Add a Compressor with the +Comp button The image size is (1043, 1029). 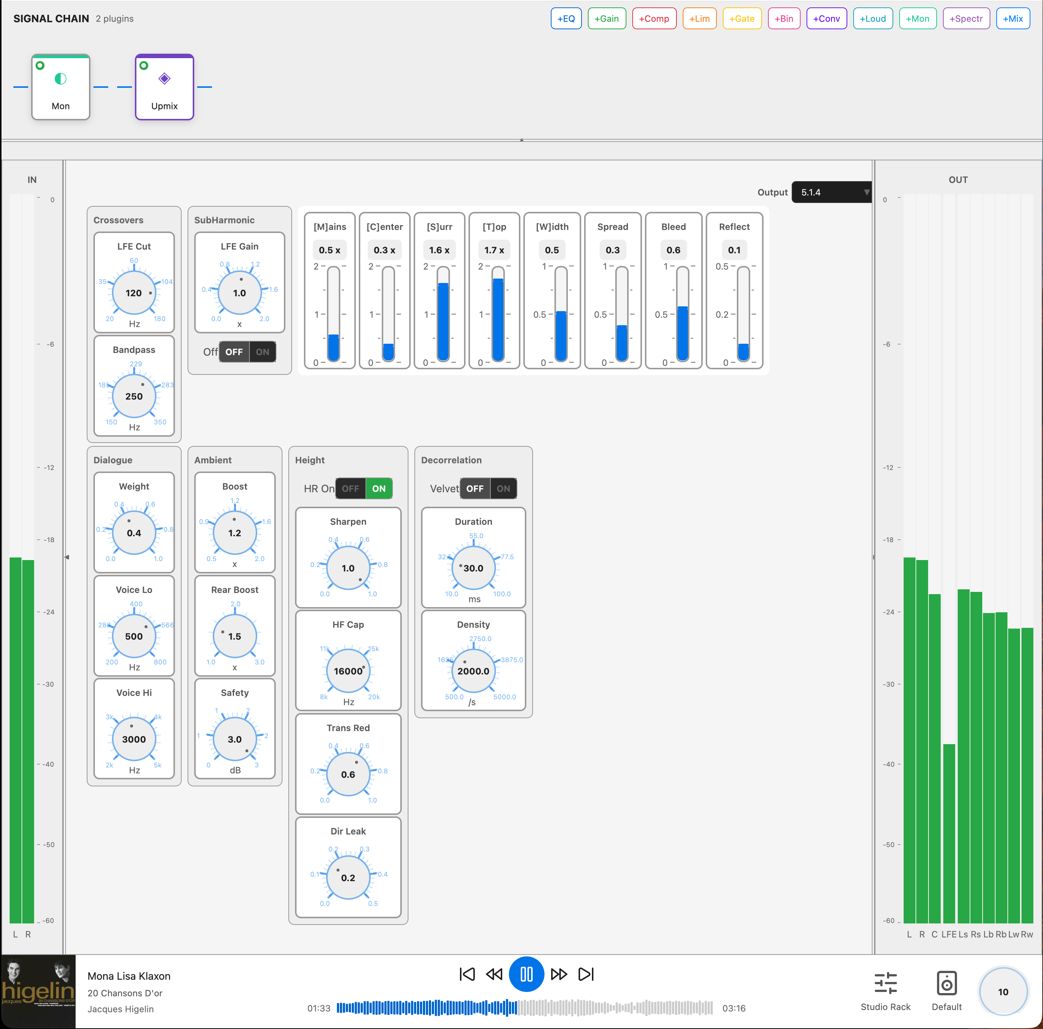[x=654, y=18]
